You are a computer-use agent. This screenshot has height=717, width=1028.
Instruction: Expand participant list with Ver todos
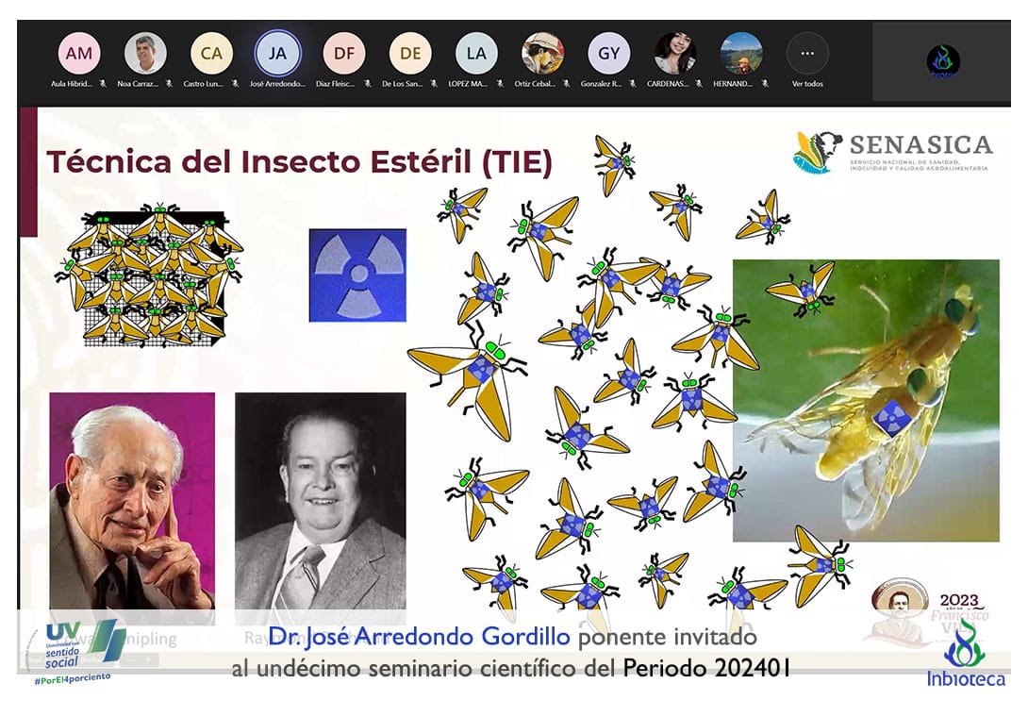coord(807,54)
